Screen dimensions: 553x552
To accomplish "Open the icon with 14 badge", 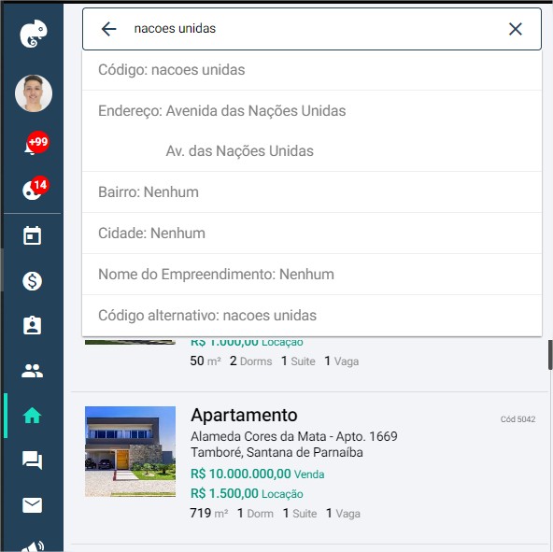I will [35, 188].
